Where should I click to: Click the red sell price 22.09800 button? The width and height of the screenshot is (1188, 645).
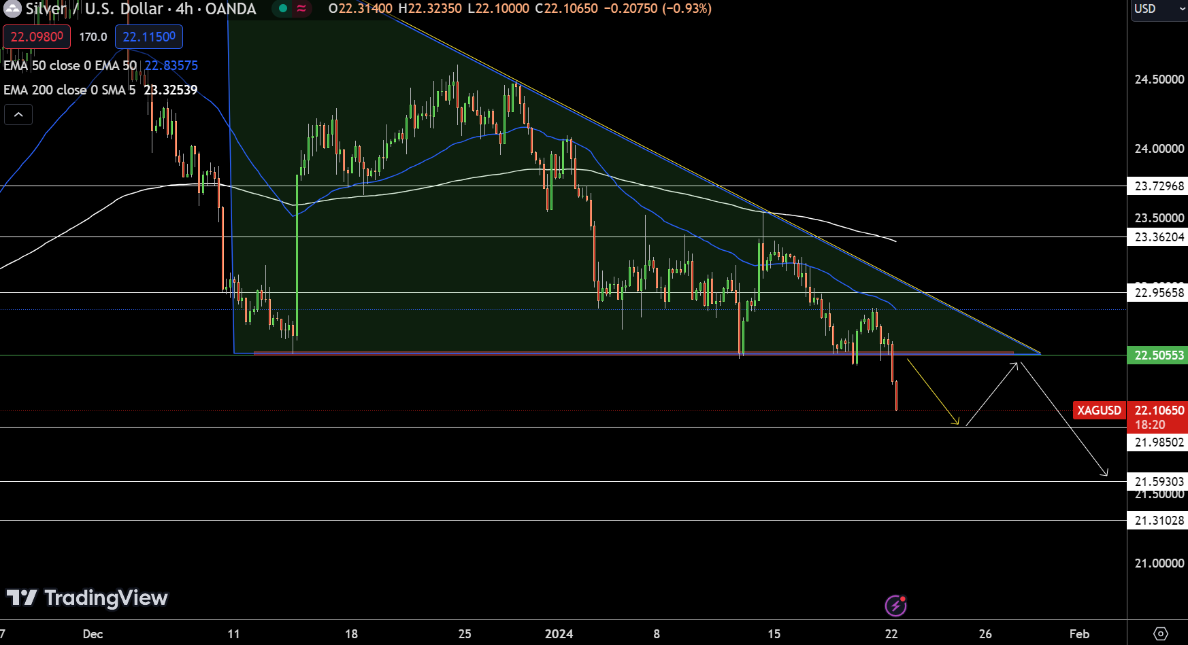coord(37,37)
